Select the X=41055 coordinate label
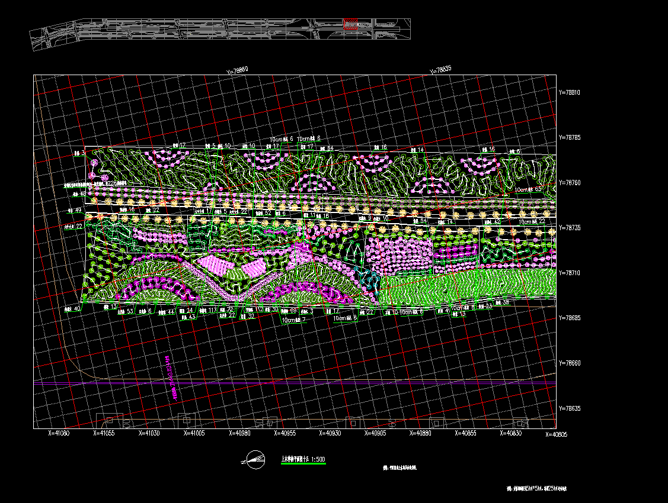This screenshot has width=668, height=503. pos(104,433)
